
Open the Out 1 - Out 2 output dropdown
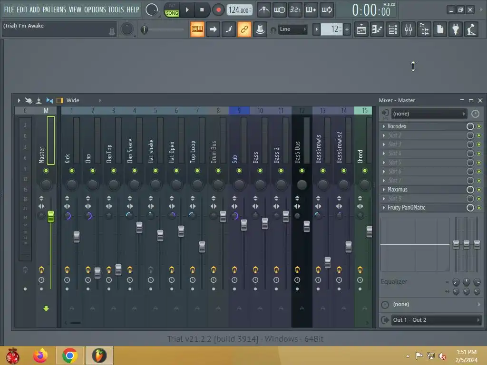437,320
